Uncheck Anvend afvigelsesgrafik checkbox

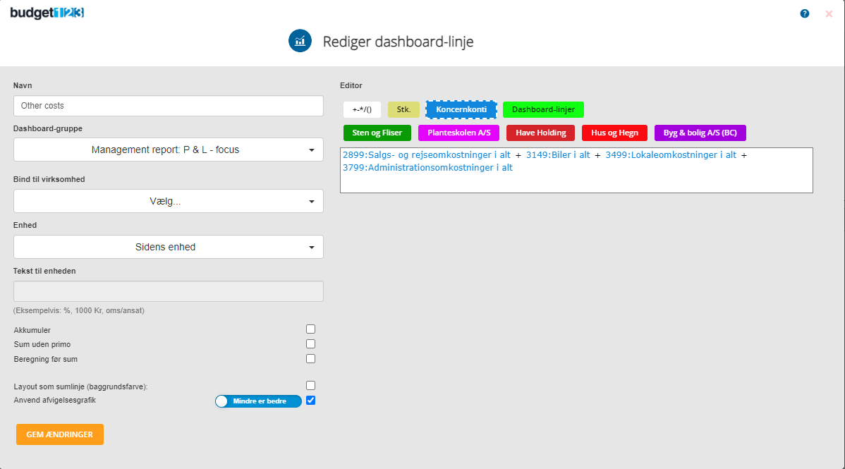(310, 401)
